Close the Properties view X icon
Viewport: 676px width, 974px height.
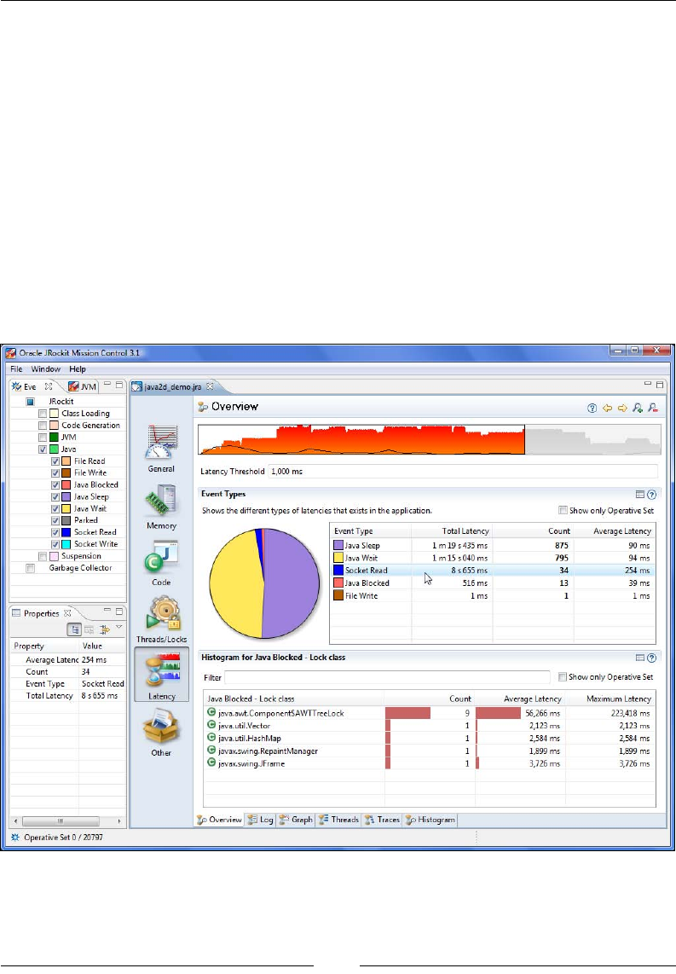coord(67,613)
